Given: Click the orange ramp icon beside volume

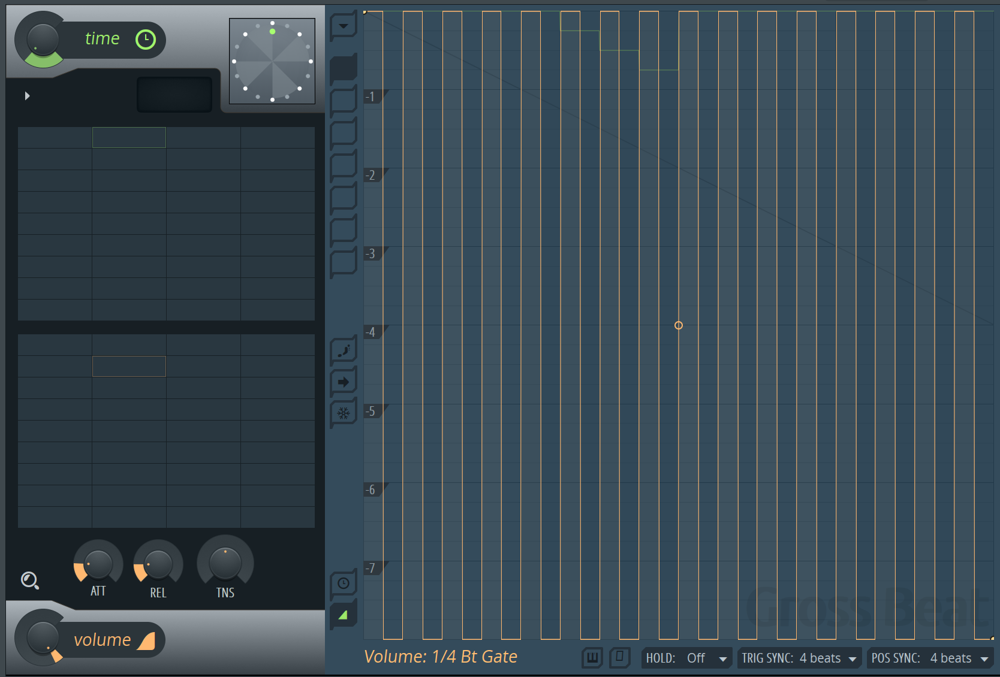Looking at the screenshot, I should click(x=146, y=641).
